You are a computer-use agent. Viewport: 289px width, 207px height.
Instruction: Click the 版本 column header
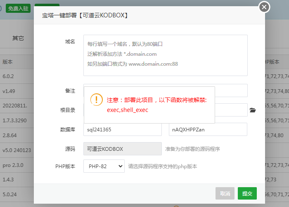(7, 62)
